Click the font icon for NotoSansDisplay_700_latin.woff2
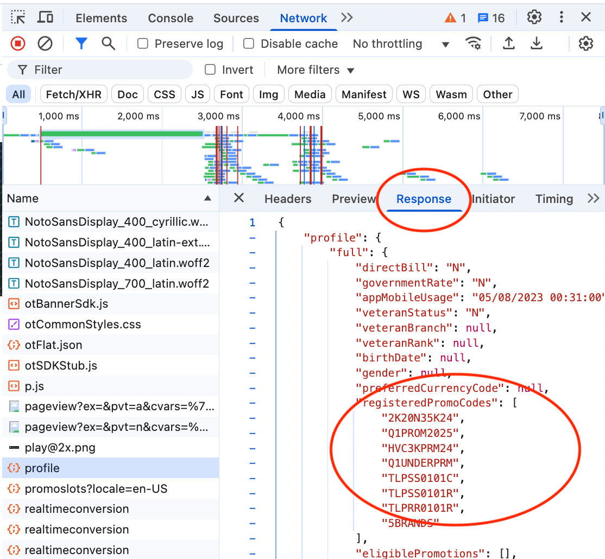Viewport: 605px width, 559px height. pos(14,283)
